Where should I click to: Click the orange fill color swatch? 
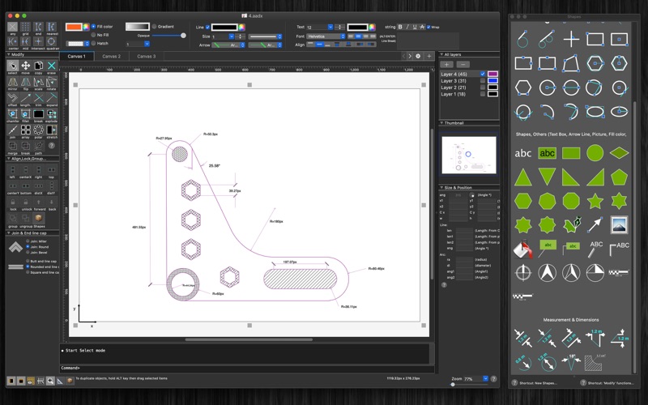click(x=74, y=27)
